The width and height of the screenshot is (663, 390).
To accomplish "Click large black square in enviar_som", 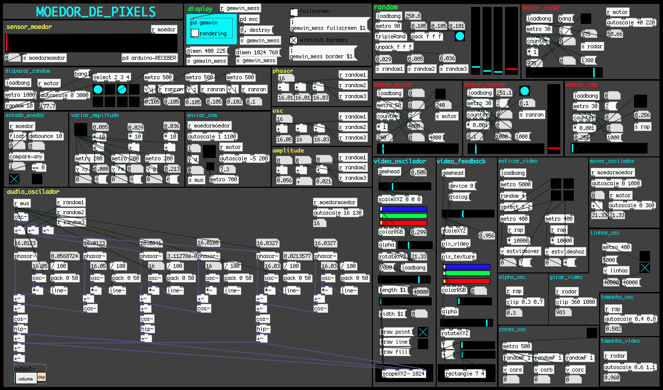I will [x=209, y=151].
